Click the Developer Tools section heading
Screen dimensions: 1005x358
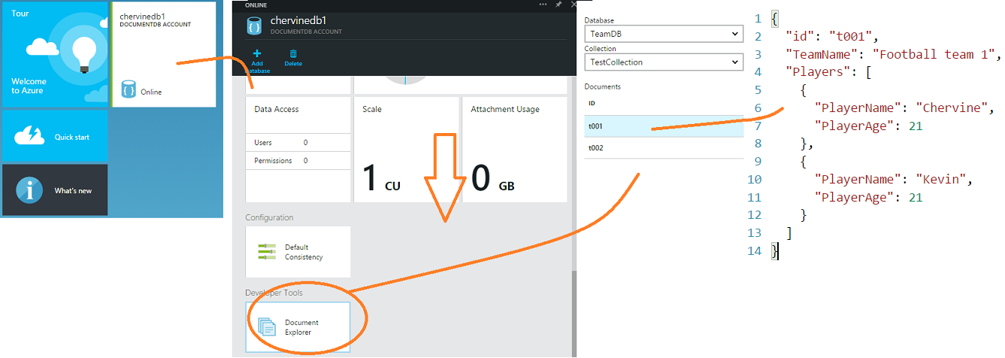point(274,293)
